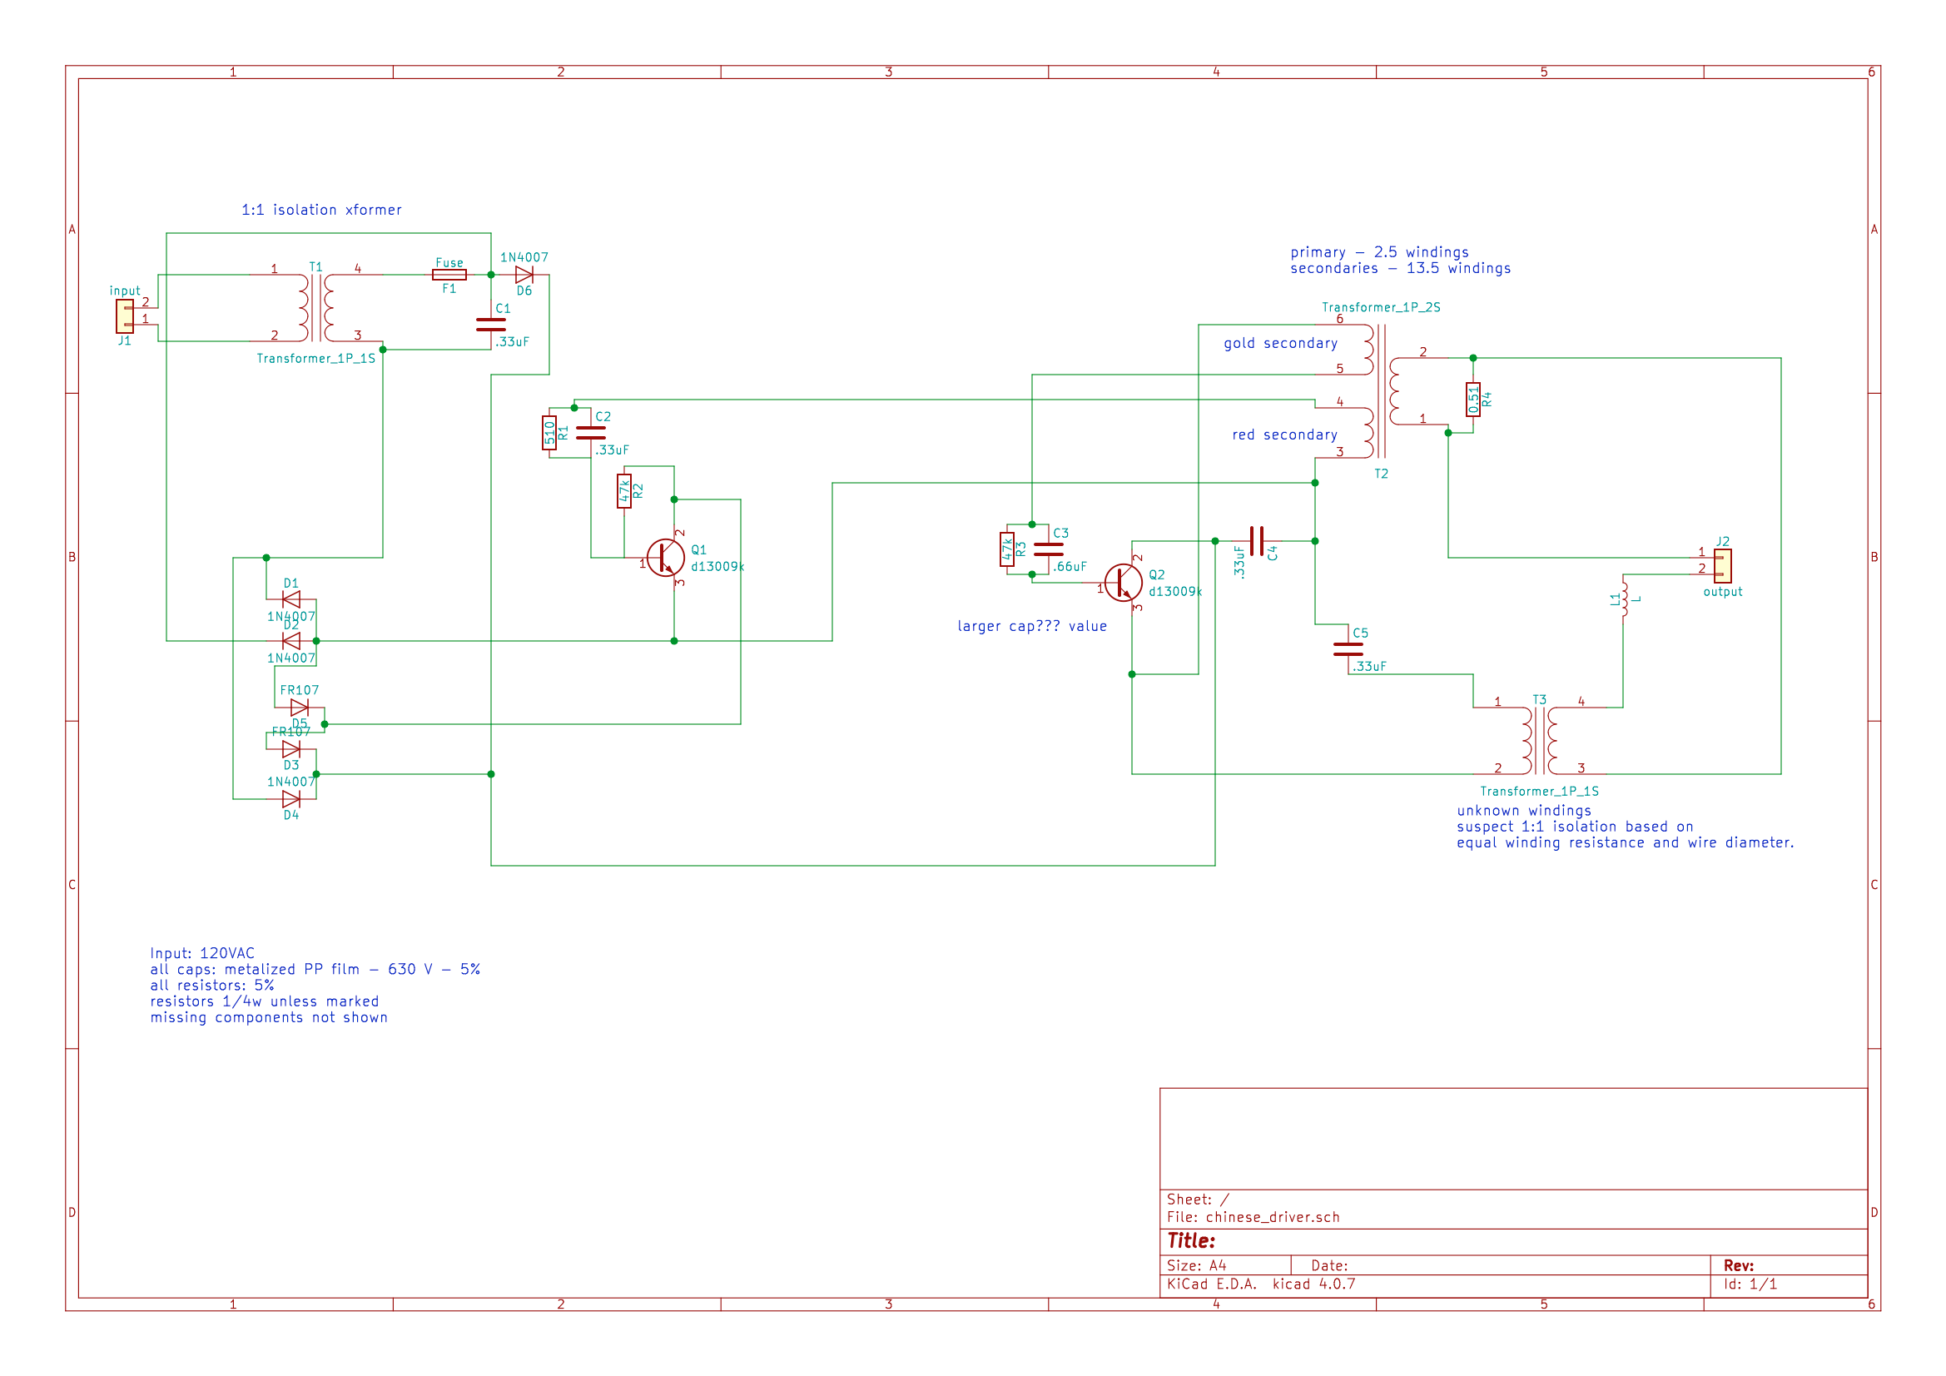
Task: Select the C3 .66uF capacitor symbol
Action: 1049,549
